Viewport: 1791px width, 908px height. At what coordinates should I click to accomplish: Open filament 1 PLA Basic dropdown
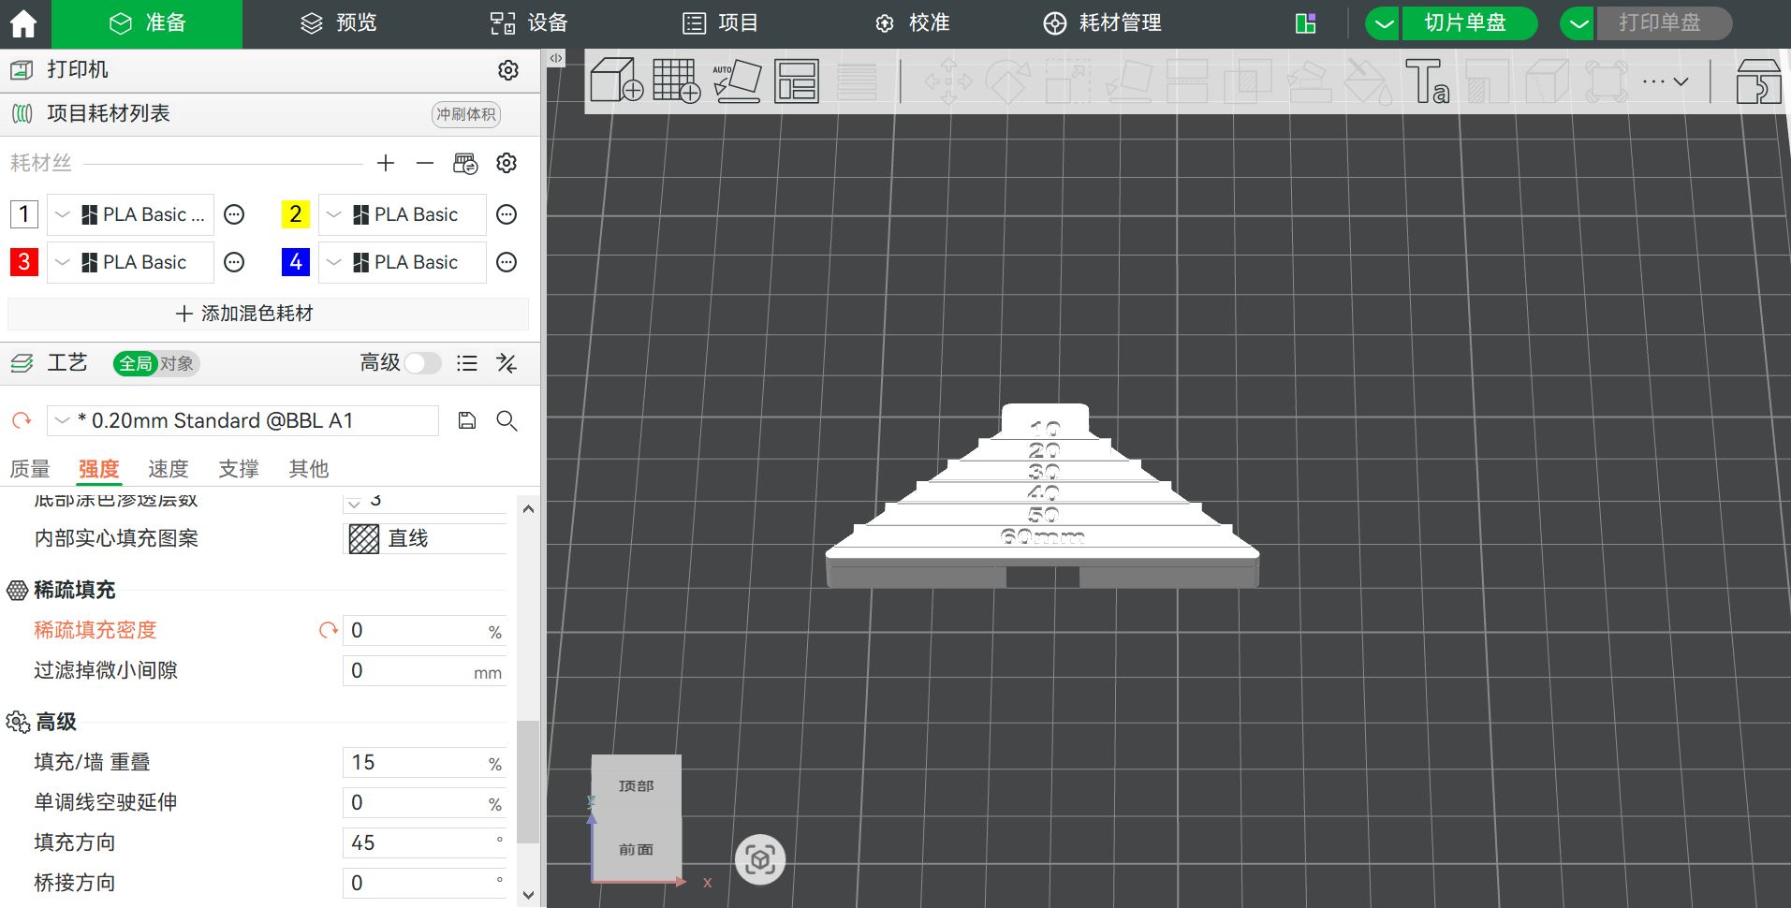pos(131,214)
